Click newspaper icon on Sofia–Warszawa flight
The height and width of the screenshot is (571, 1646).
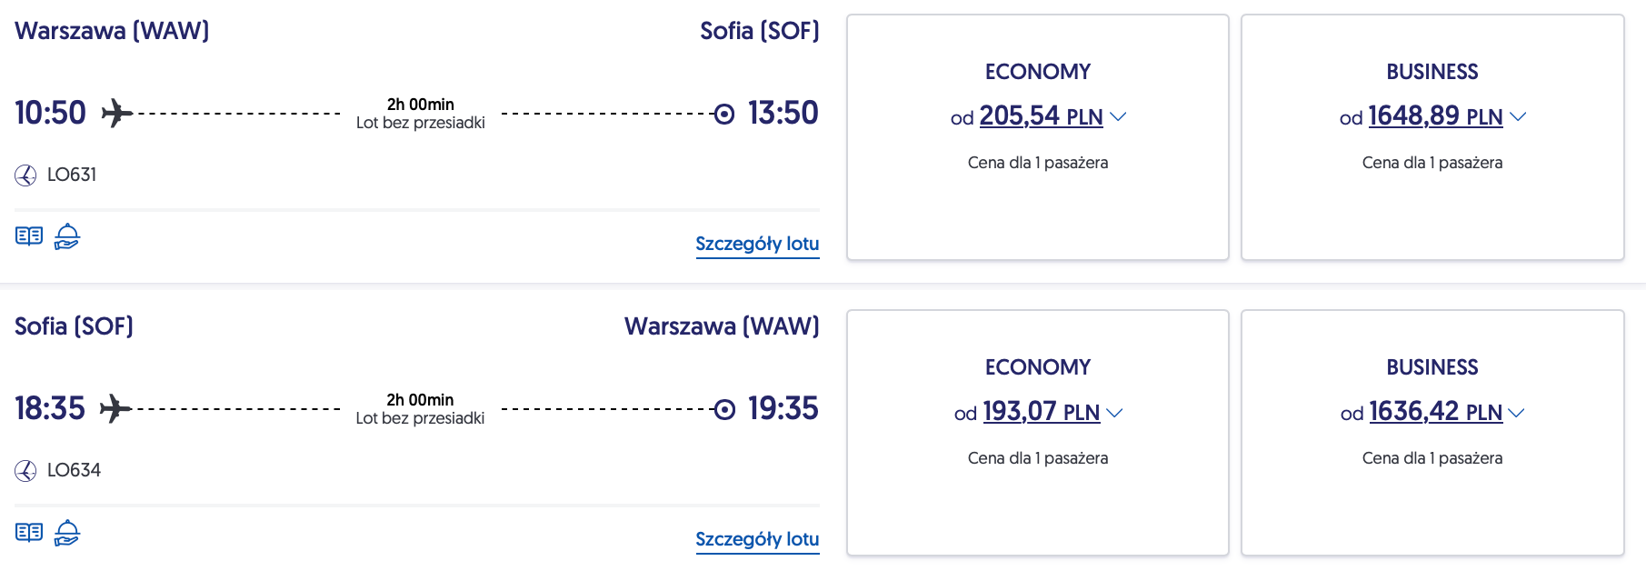tap(29, 532)
